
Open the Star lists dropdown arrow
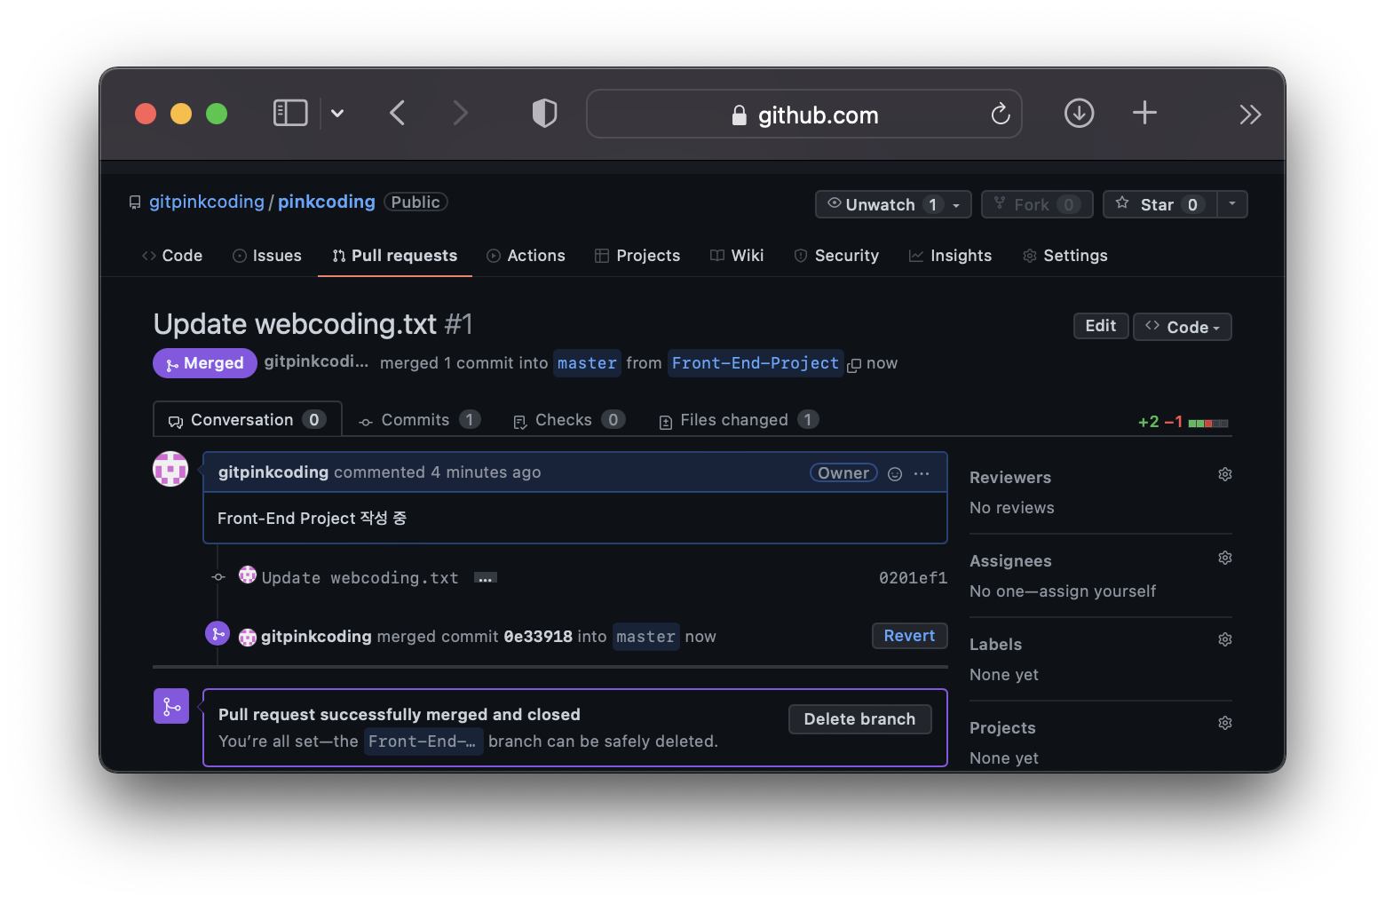[x=1232, y=204]
